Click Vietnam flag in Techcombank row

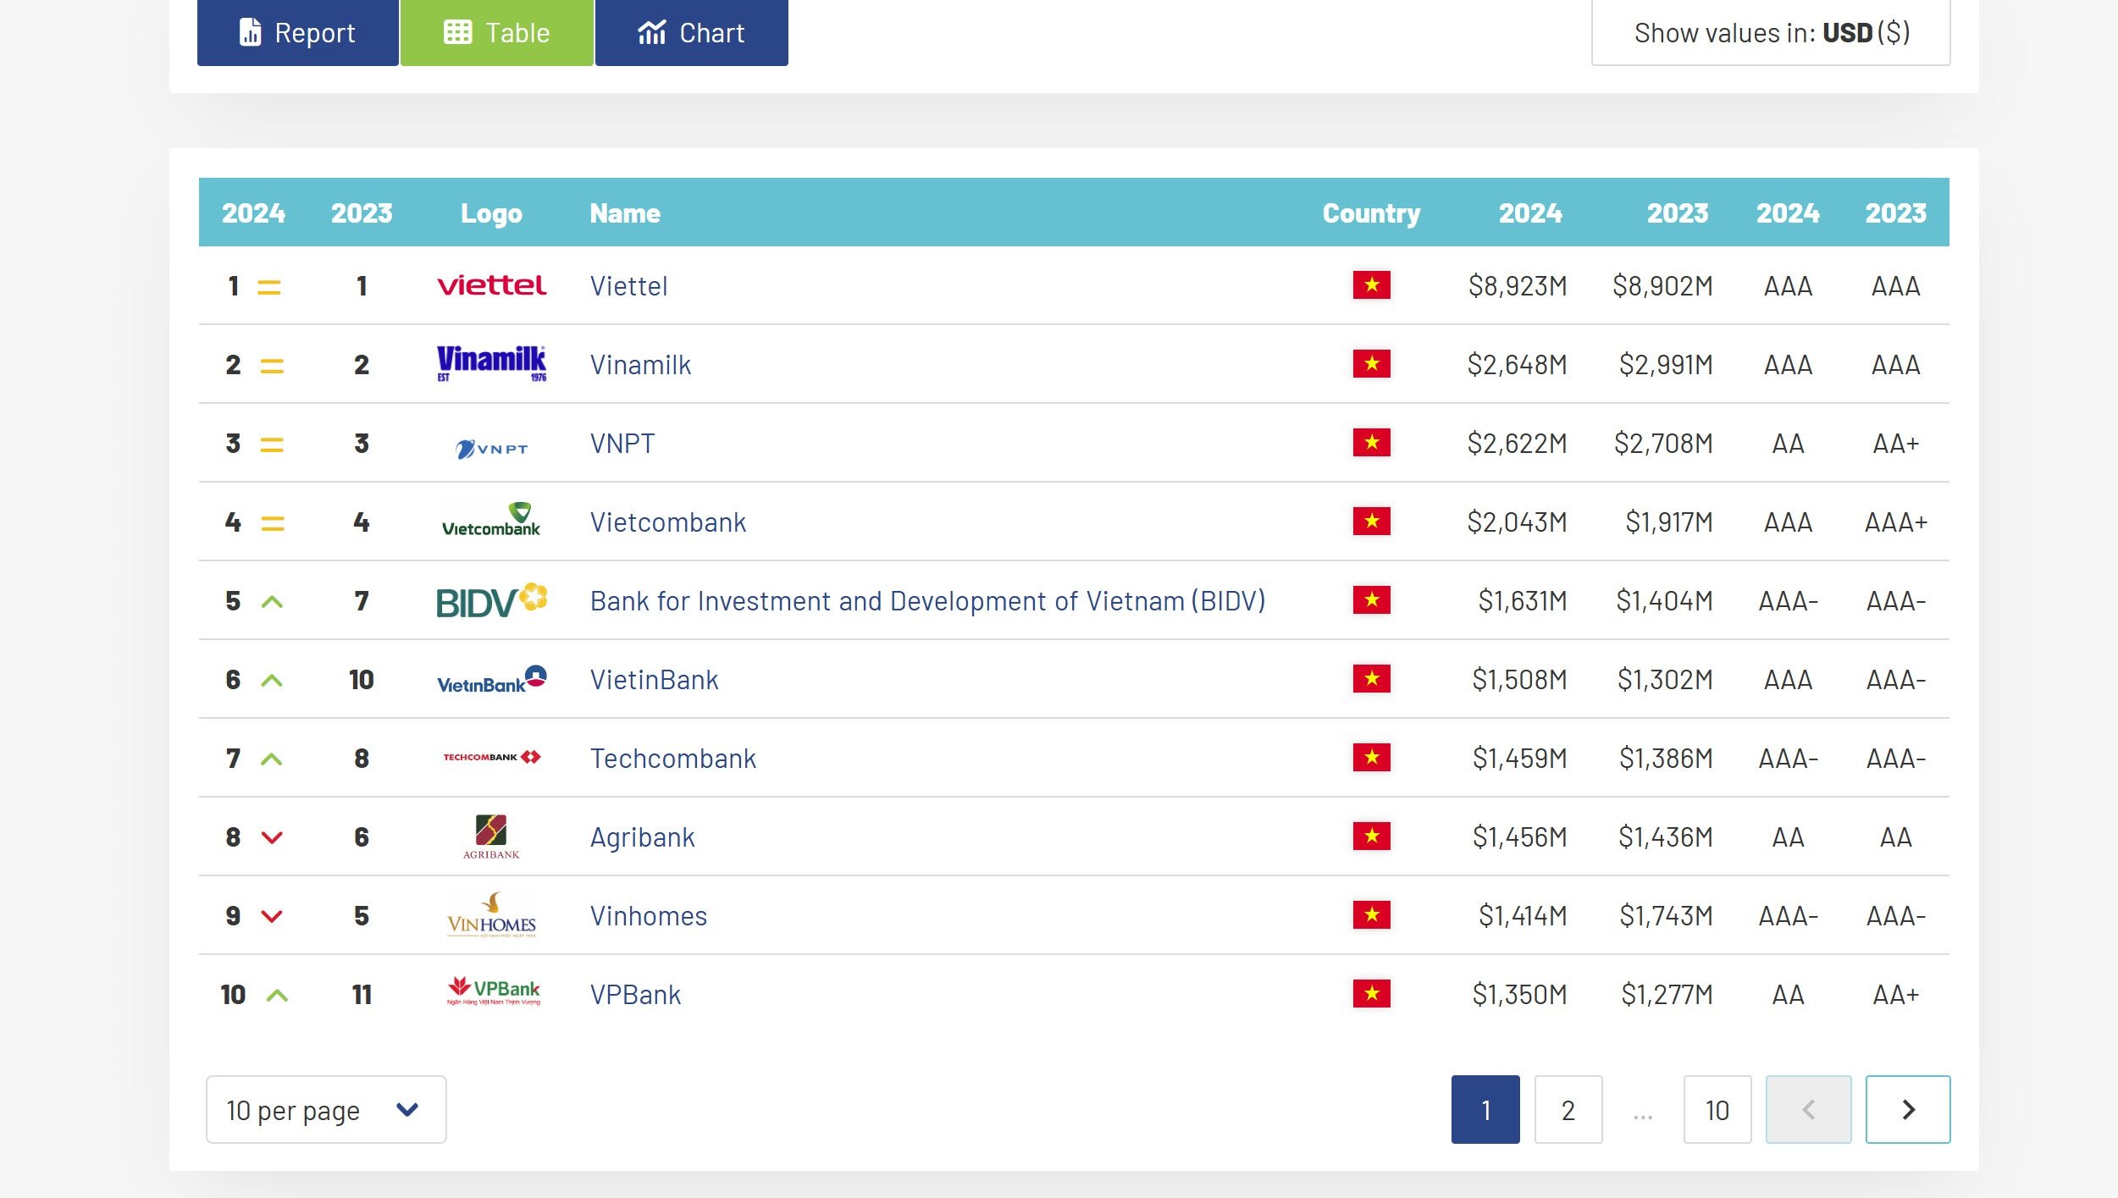(1371, 758)
